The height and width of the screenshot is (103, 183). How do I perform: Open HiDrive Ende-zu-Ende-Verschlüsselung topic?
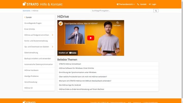pos(108,89)
